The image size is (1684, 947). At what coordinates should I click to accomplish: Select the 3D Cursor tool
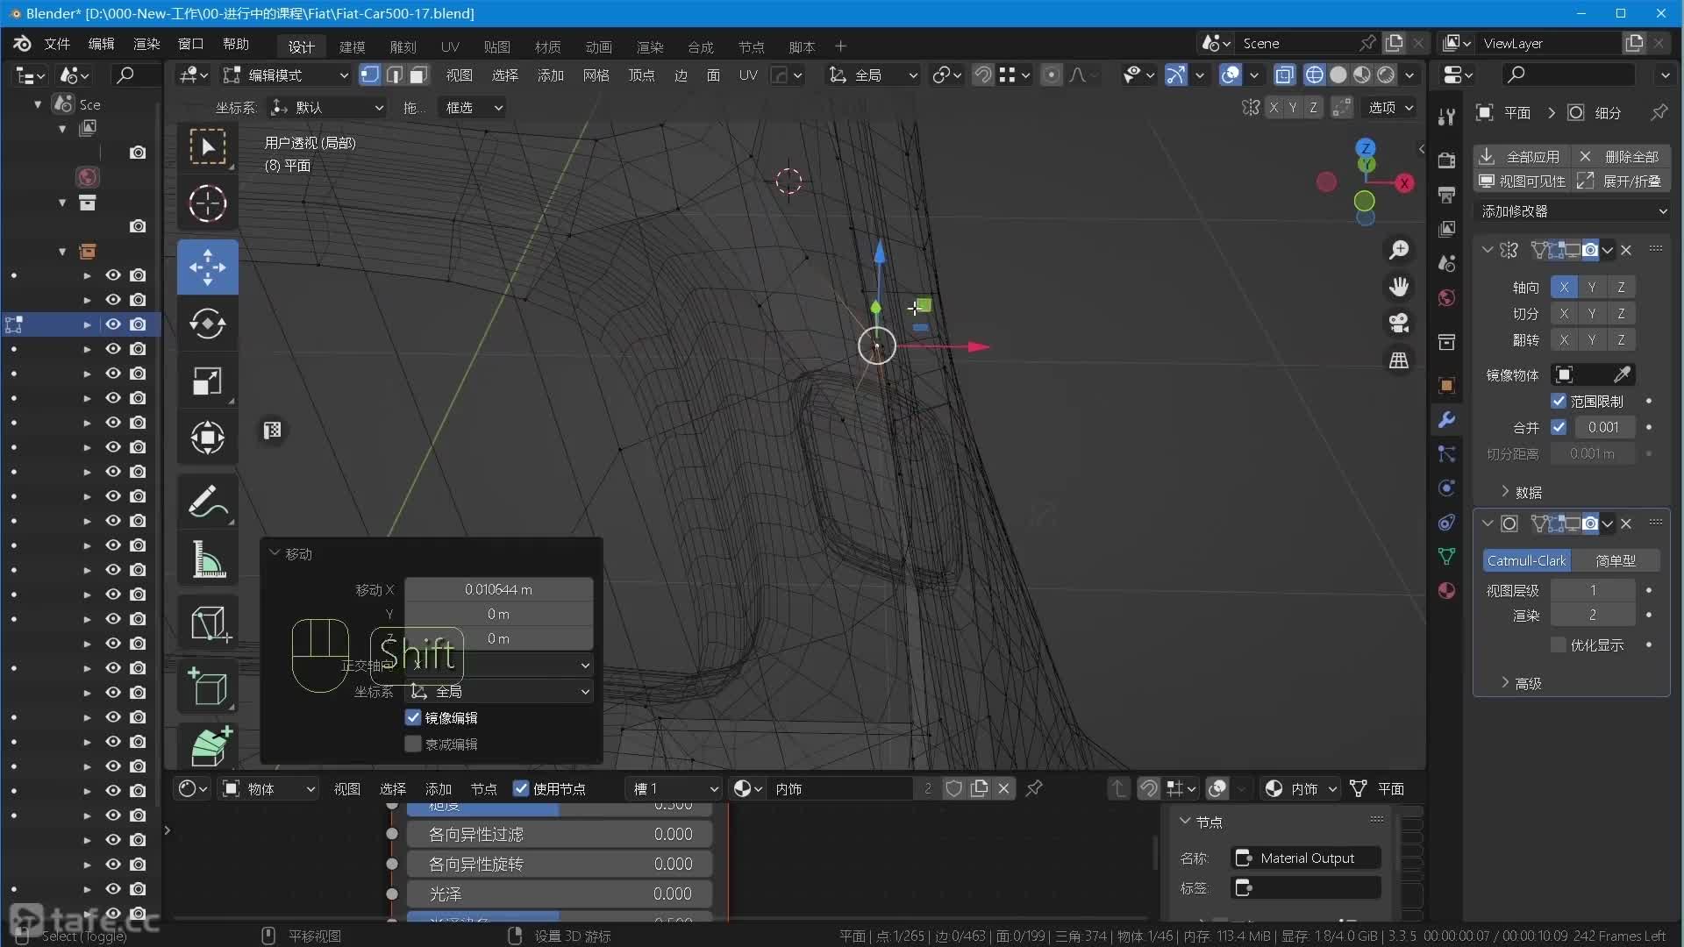208,203
